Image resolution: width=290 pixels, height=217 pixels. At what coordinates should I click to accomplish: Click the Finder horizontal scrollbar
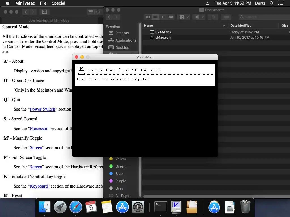(x=217, y=196)
